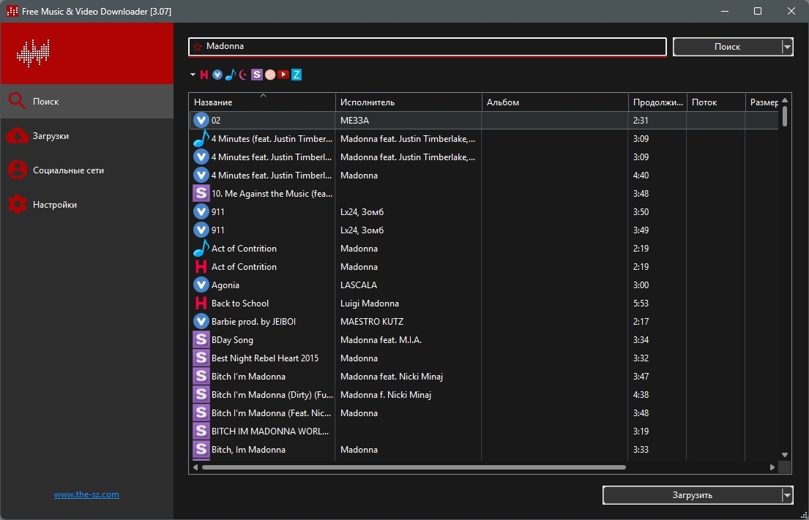Expand the source list arrow before H
The width and height of the screenshot is (809, 520).
(x=193, y=75)
